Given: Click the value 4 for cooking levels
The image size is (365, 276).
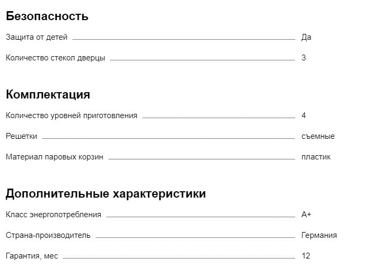Looking at the screenshot, I should tap(303, 115).
